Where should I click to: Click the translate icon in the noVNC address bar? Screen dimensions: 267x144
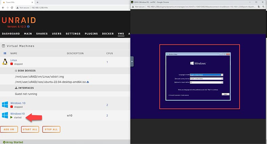(259, 7)
